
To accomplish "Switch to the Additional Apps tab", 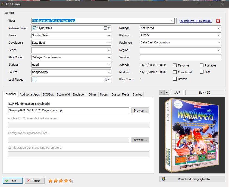I will coord(30,94).
